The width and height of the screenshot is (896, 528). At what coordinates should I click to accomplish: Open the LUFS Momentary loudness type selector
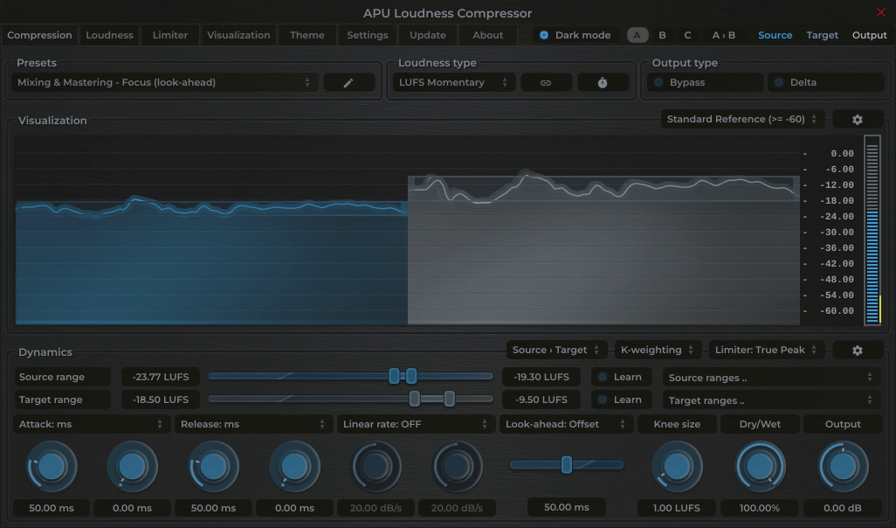pyautogui.click(x=453, y=82)
